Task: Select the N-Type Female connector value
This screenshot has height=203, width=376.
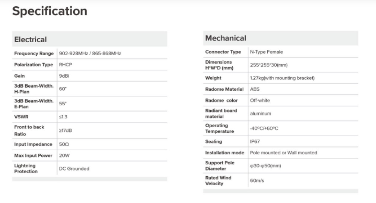Action: pyautogui.click(x=267, y=52)
